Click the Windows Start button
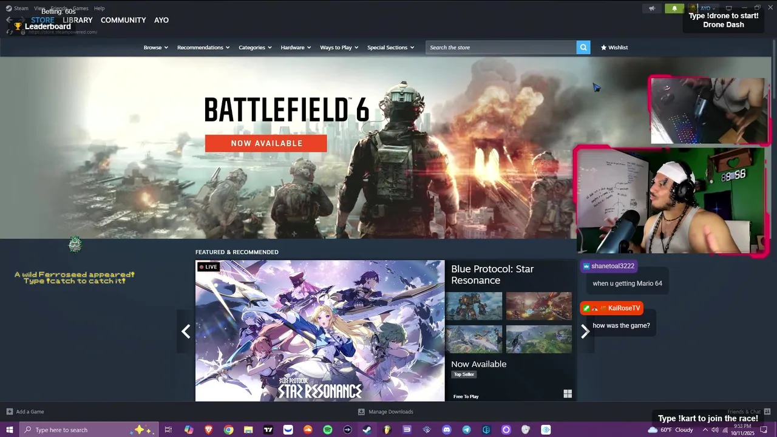 pos(10,430)
